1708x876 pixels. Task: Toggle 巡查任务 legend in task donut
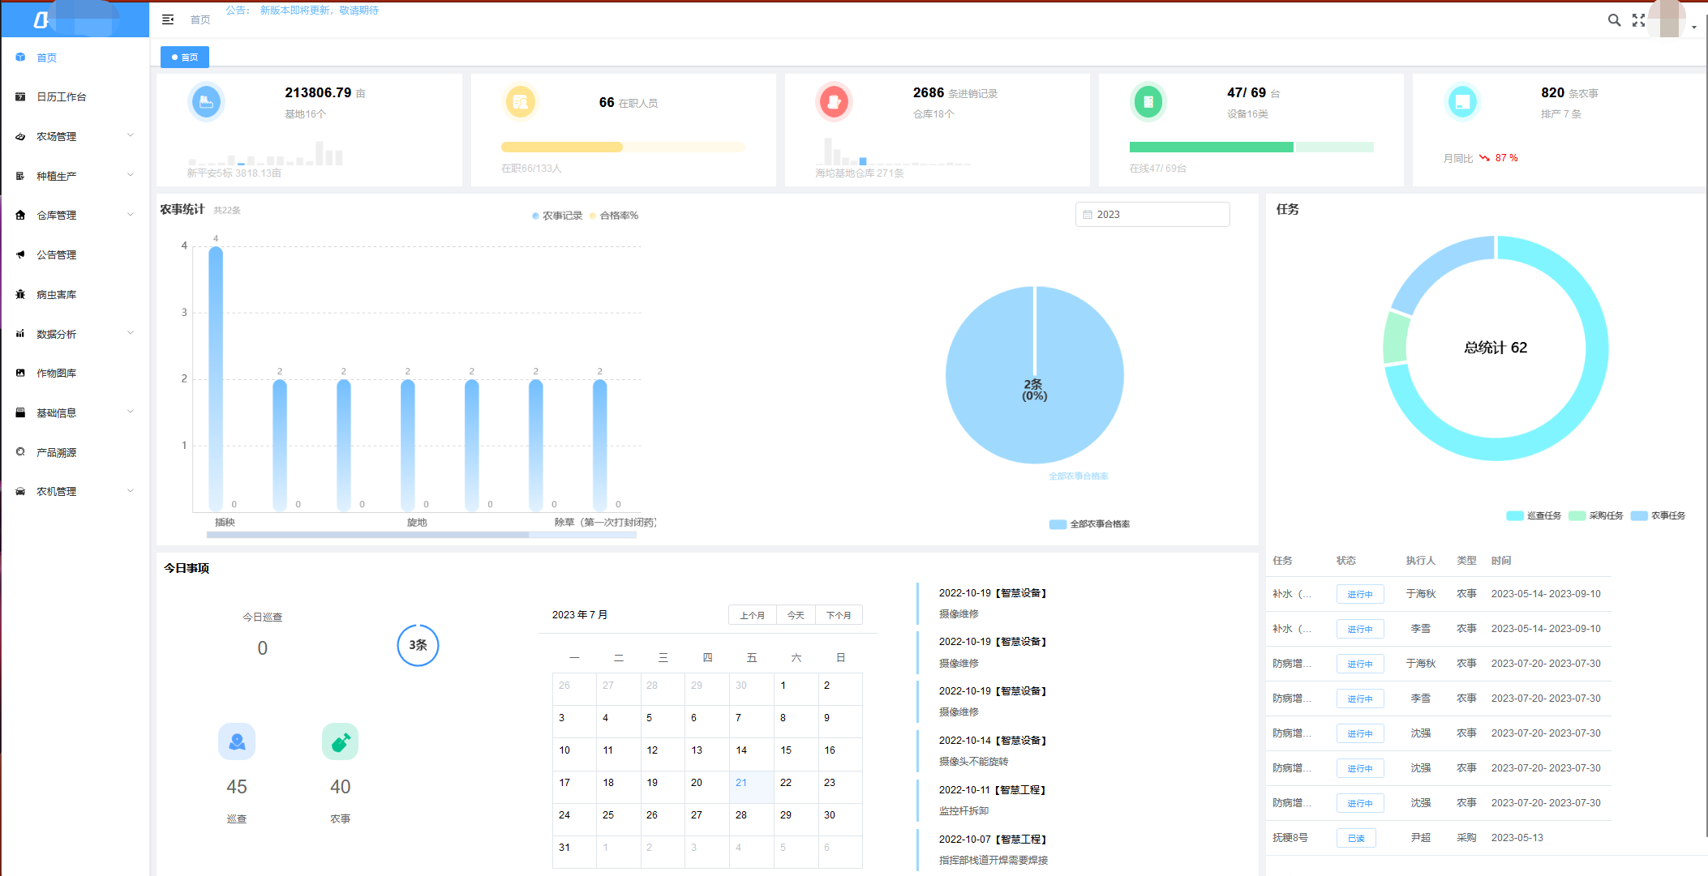click(1534, 515)
